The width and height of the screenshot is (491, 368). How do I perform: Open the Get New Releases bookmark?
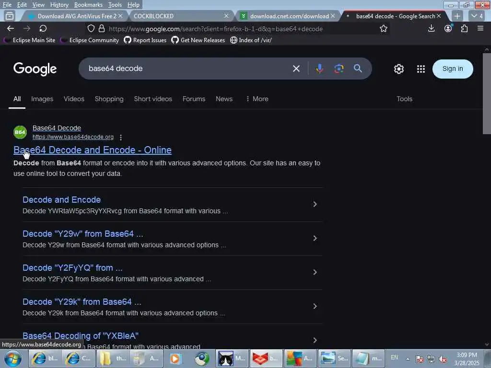[x=198, y=40]
